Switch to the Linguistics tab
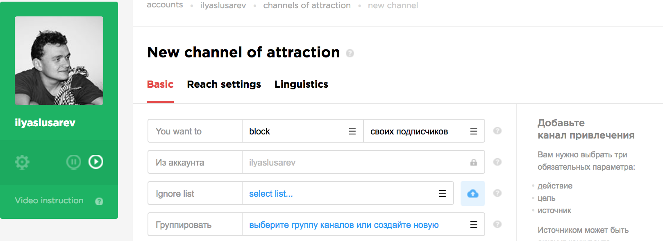The height and width of the screenshot is (241, 663). point(301,84)
